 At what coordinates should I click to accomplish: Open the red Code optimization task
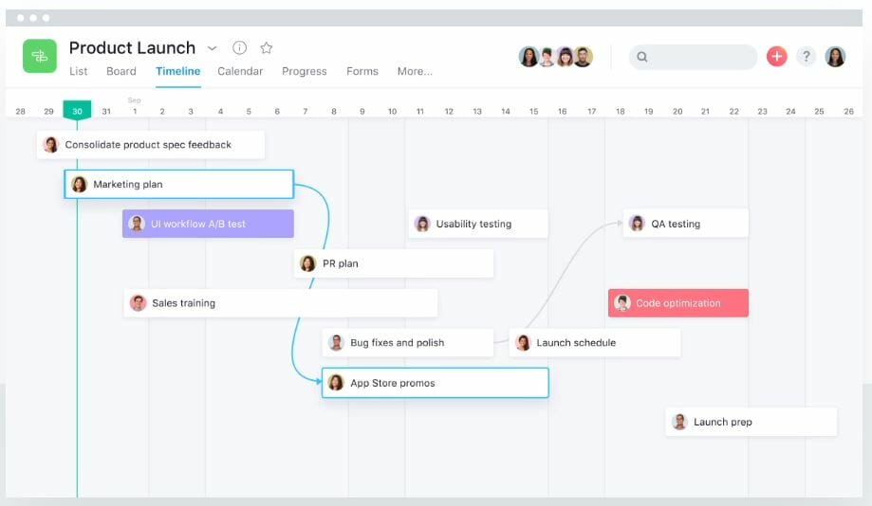coord(678,303)
